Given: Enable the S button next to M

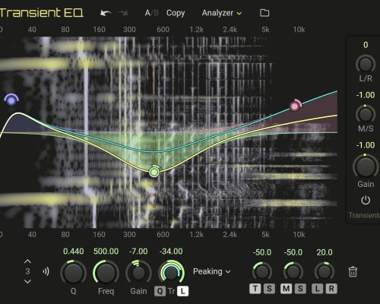Looking at the screenshot, I should coord(300,289).
